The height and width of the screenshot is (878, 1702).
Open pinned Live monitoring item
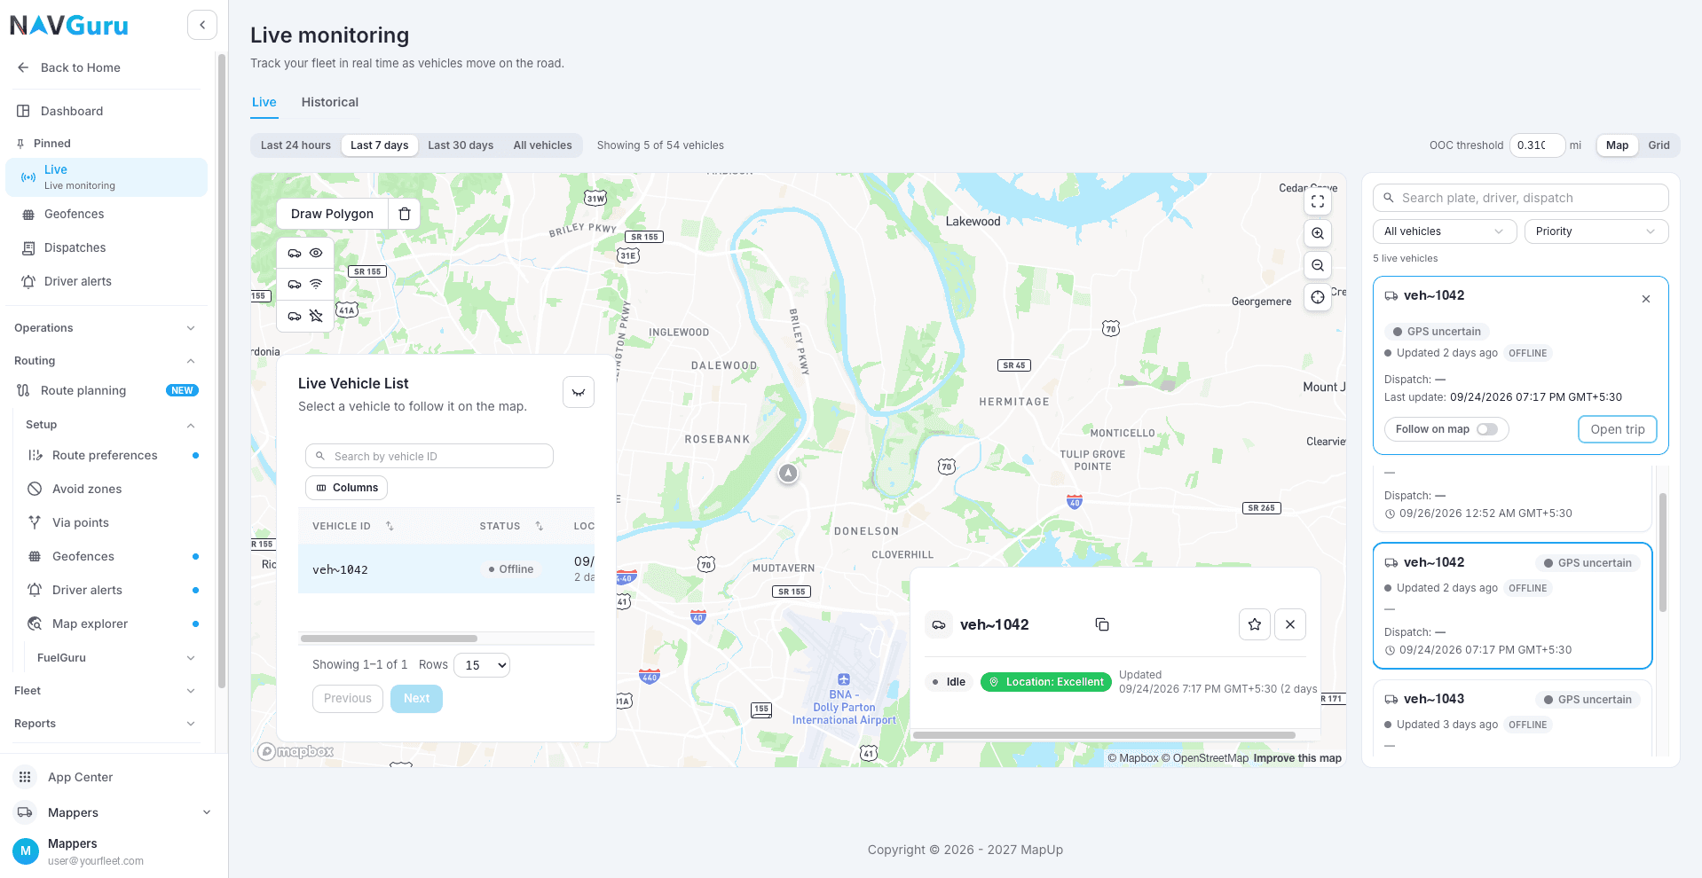tap(106, 177)
